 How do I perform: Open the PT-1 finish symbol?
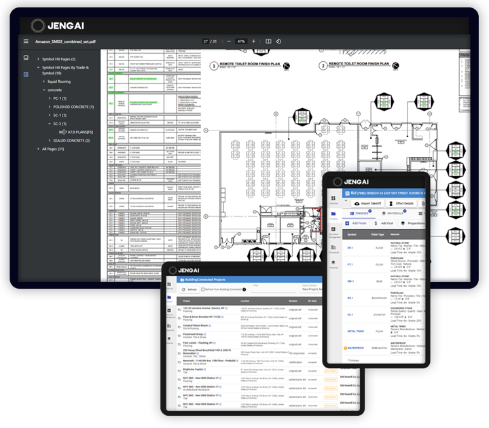pos(350,264)
